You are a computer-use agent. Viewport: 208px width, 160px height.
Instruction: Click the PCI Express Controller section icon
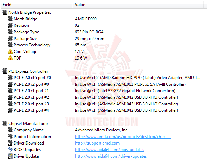(x=4, y=71)
